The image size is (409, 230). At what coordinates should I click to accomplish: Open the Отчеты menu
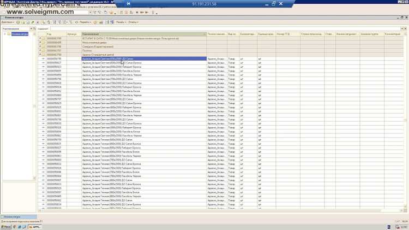(133, 22)
